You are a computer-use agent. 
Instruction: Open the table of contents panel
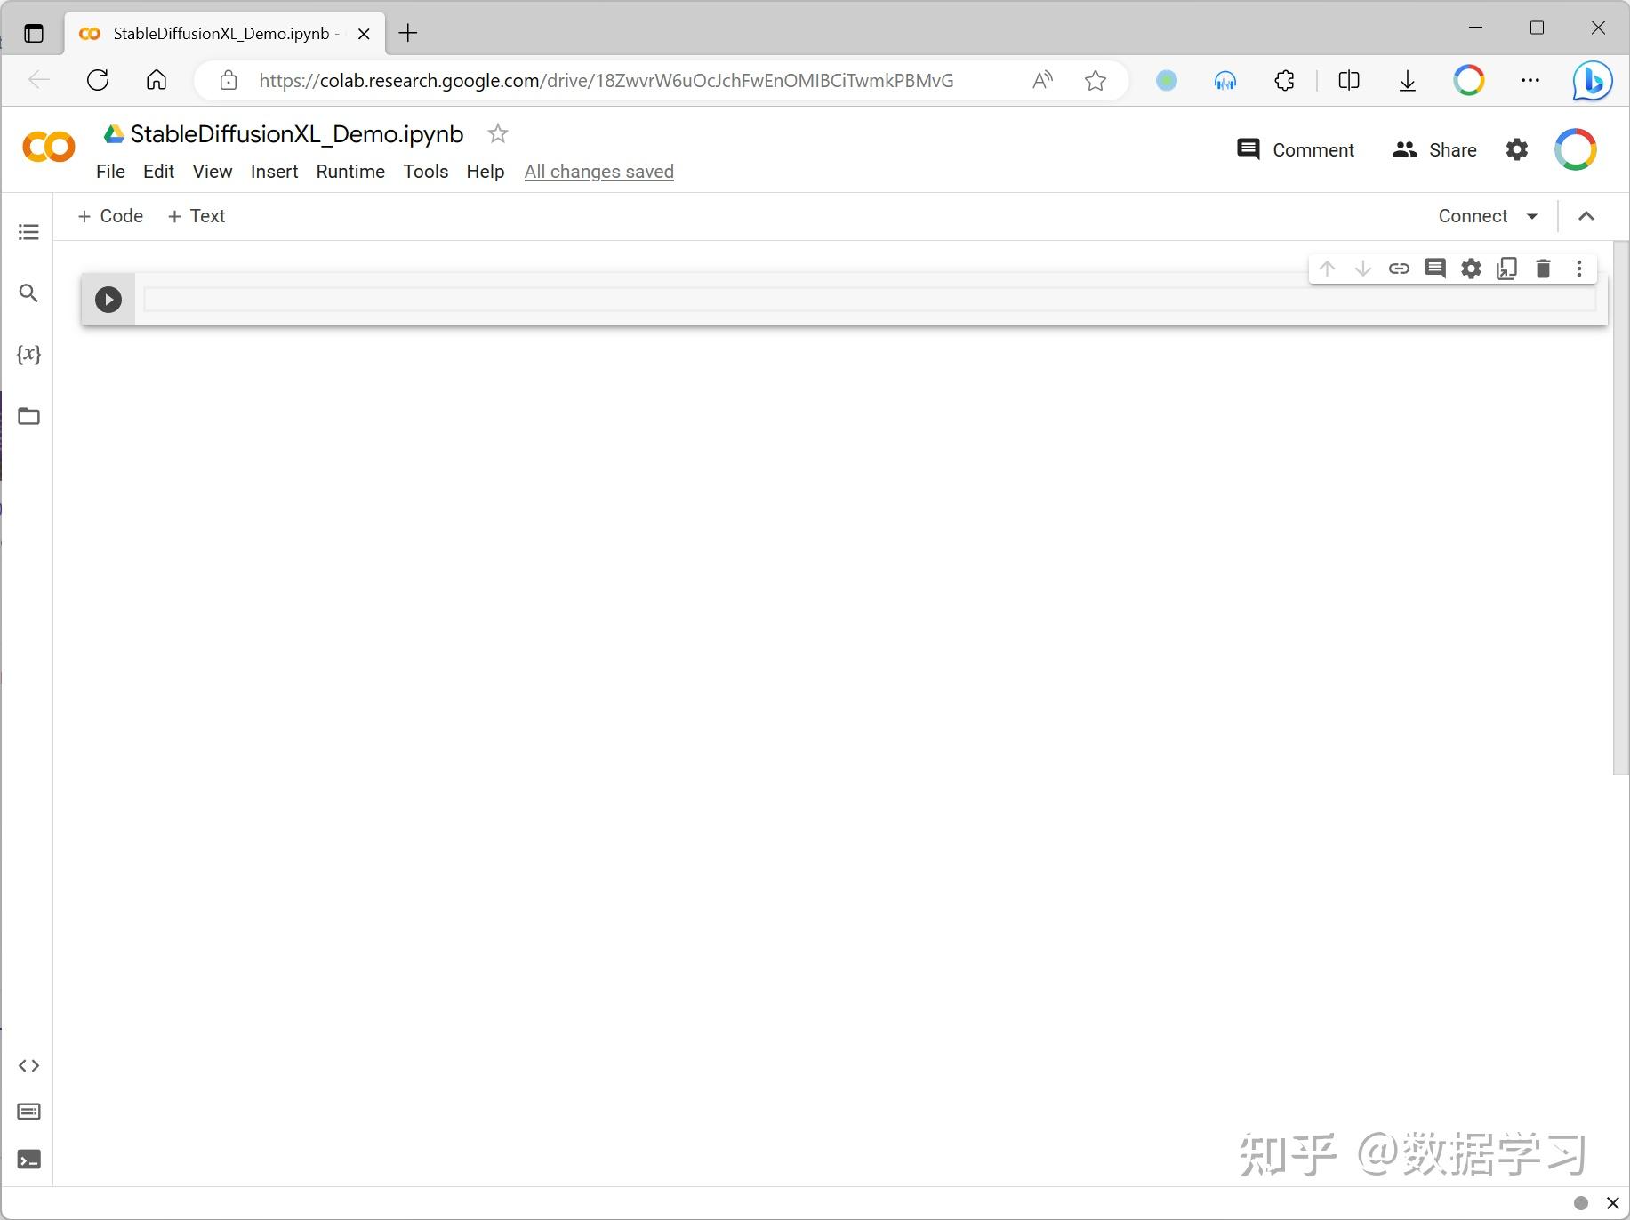28,231
